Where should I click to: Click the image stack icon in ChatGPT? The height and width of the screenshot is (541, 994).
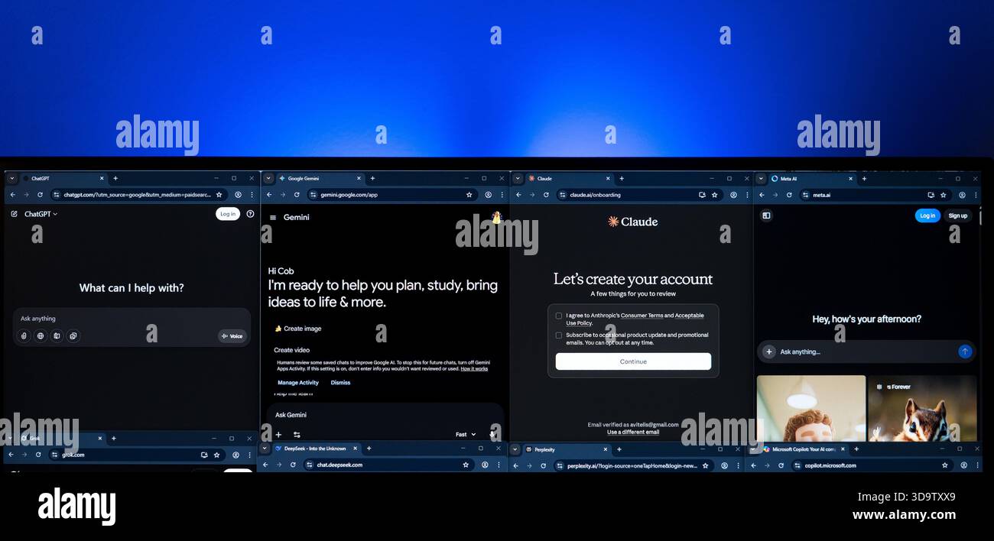[x=73, y=335]
